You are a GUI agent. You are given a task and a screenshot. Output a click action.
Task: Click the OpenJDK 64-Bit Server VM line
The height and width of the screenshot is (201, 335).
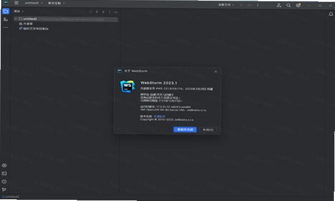[173, 110]
